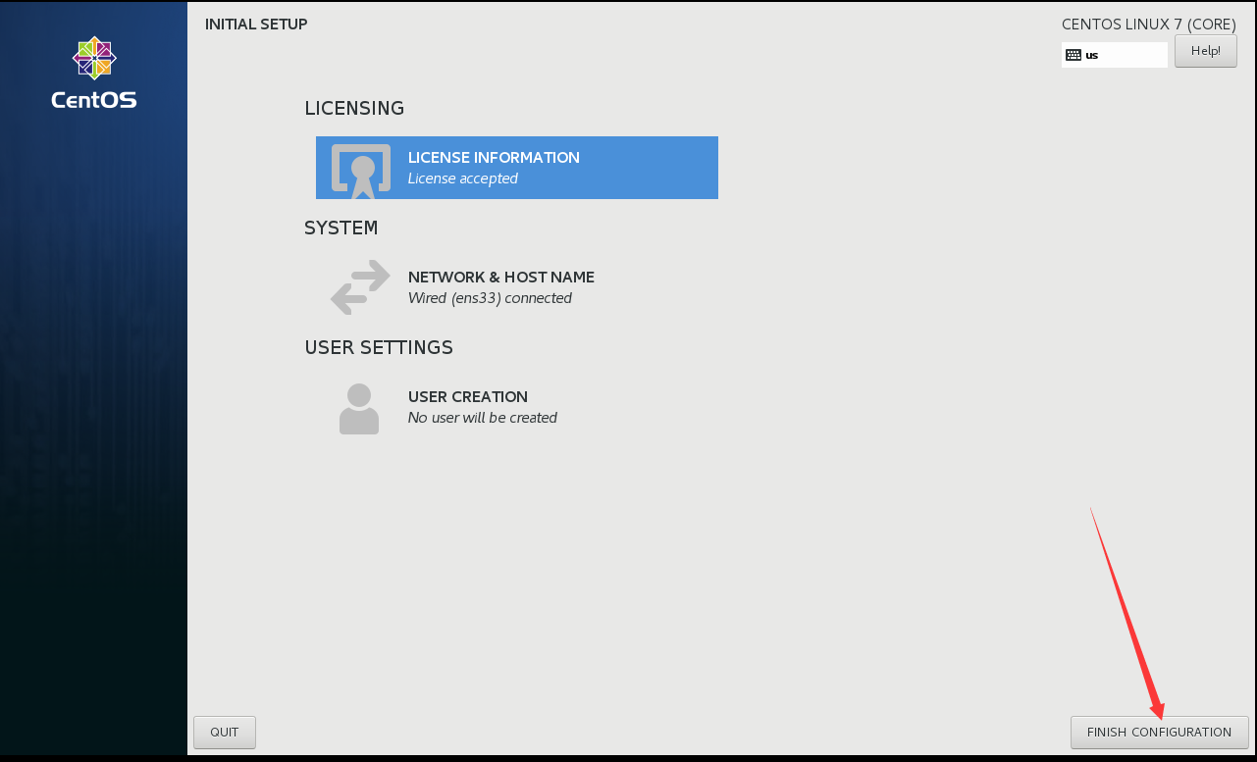
Task: Click the USER SETTINGS section heading
Action: point(379,347)
